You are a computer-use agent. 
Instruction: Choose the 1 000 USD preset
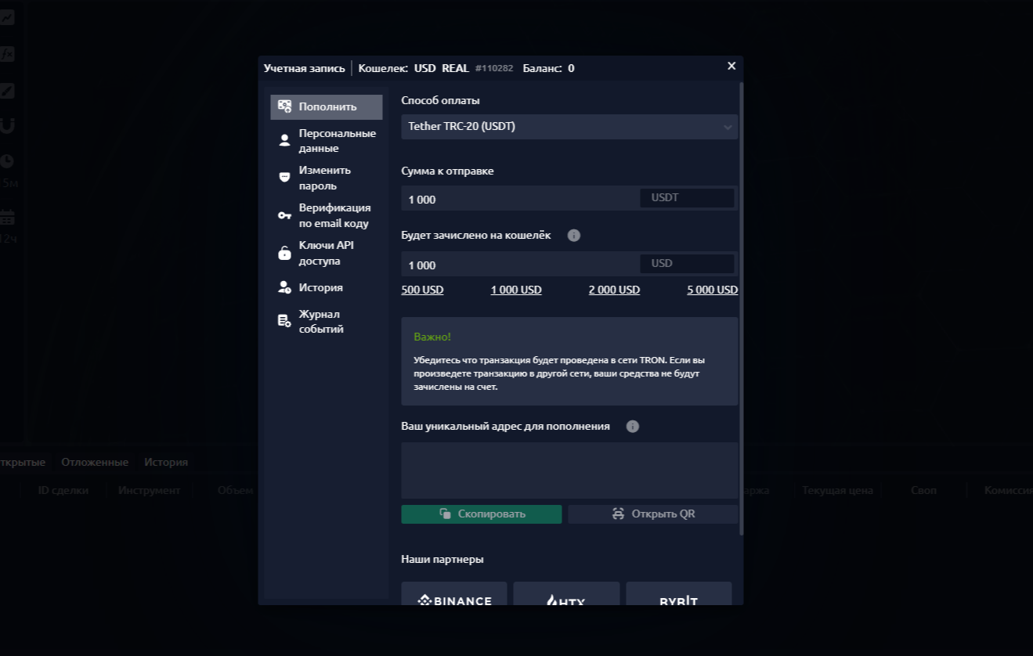click(x=516, y=290)
